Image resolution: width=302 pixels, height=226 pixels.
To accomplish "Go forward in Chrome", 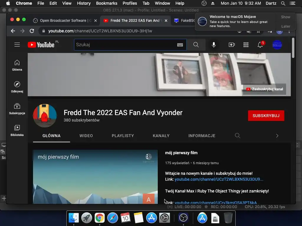I will [22, 31].
